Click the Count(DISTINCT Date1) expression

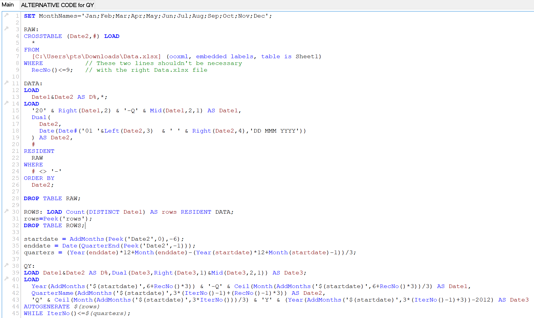tap(106, 212)
